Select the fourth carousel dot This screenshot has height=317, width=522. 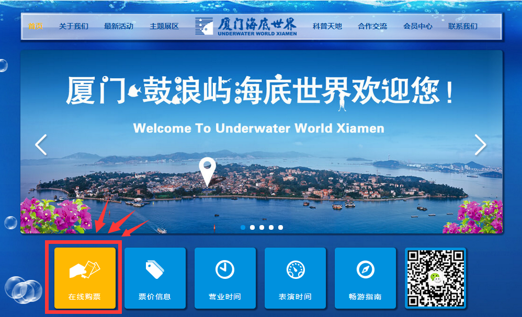point(271,227)
